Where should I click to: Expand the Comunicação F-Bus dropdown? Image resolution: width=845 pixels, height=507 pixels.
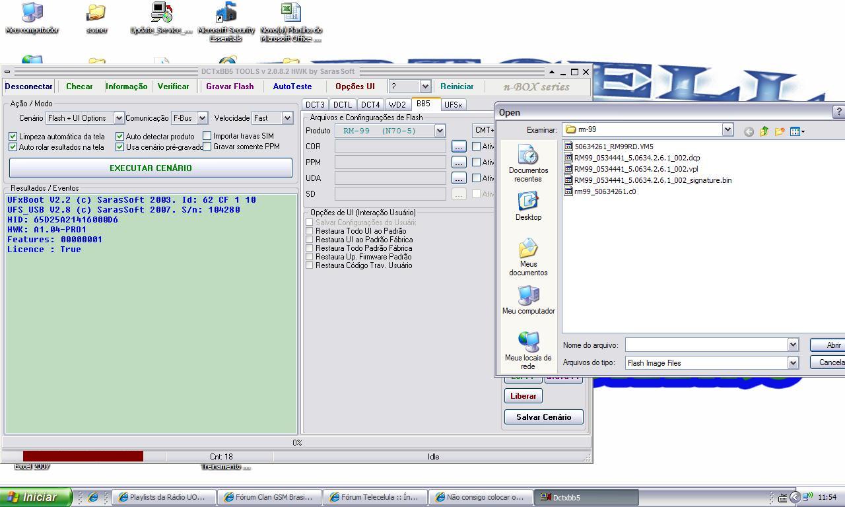tap(202, 118)
